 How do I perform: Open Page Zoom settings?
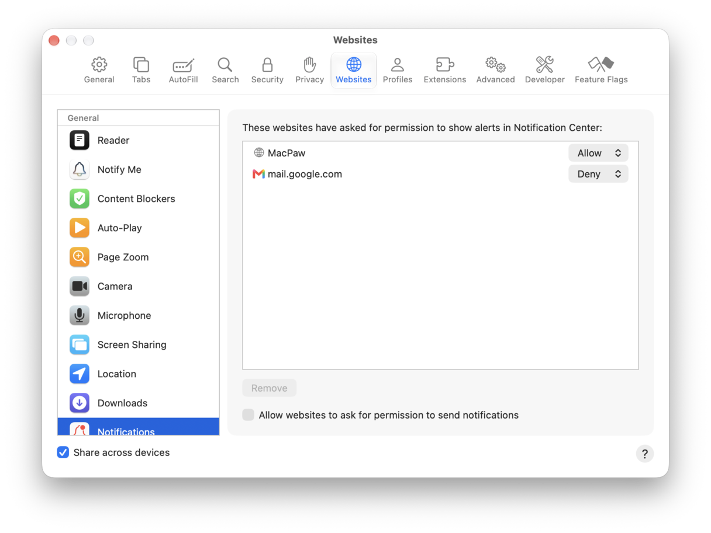139,257
